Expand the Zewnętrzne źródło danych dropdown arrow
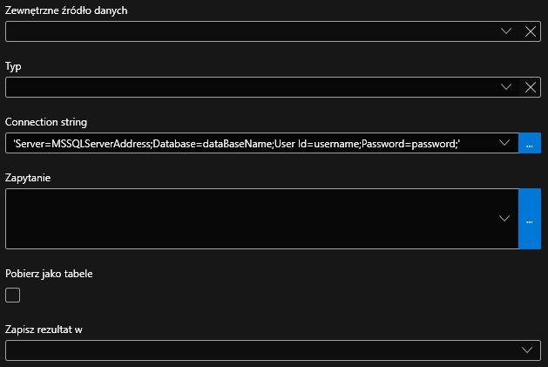Viewport: 548px width, 367px height. coord(507,31)
